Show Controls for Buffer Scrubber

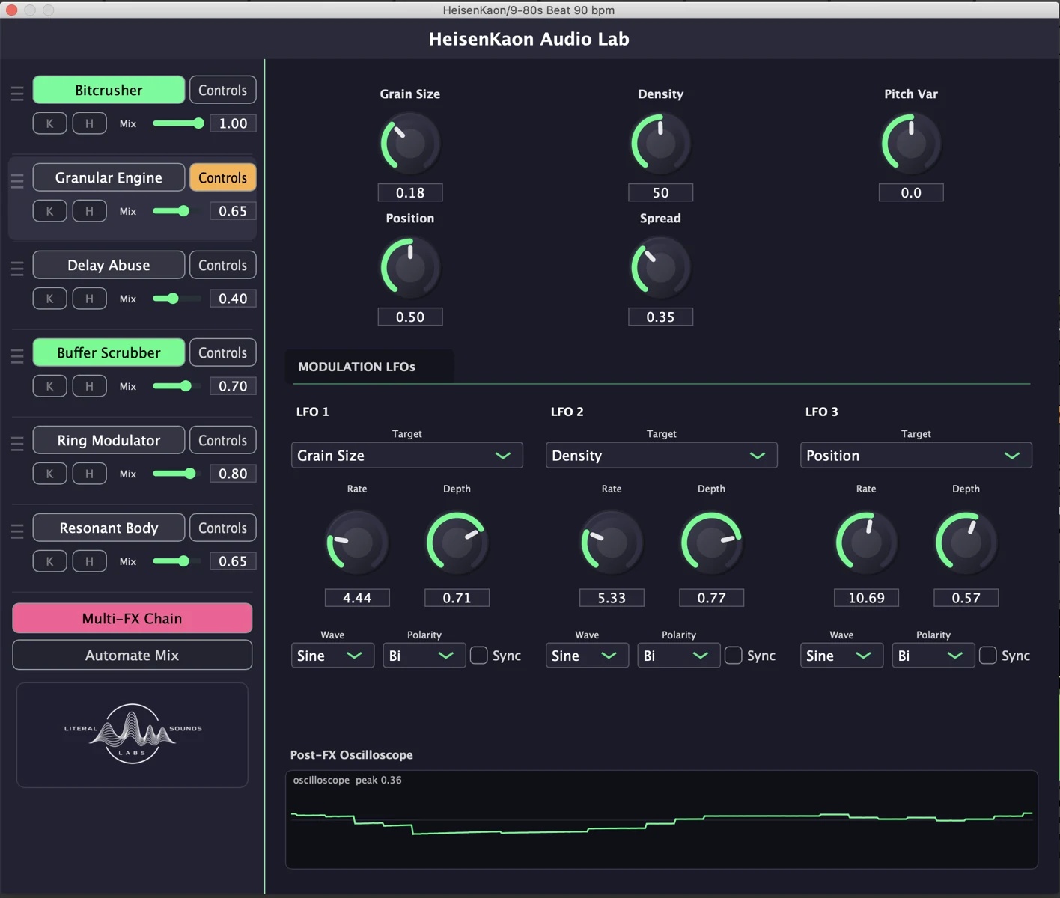[222, 352]
